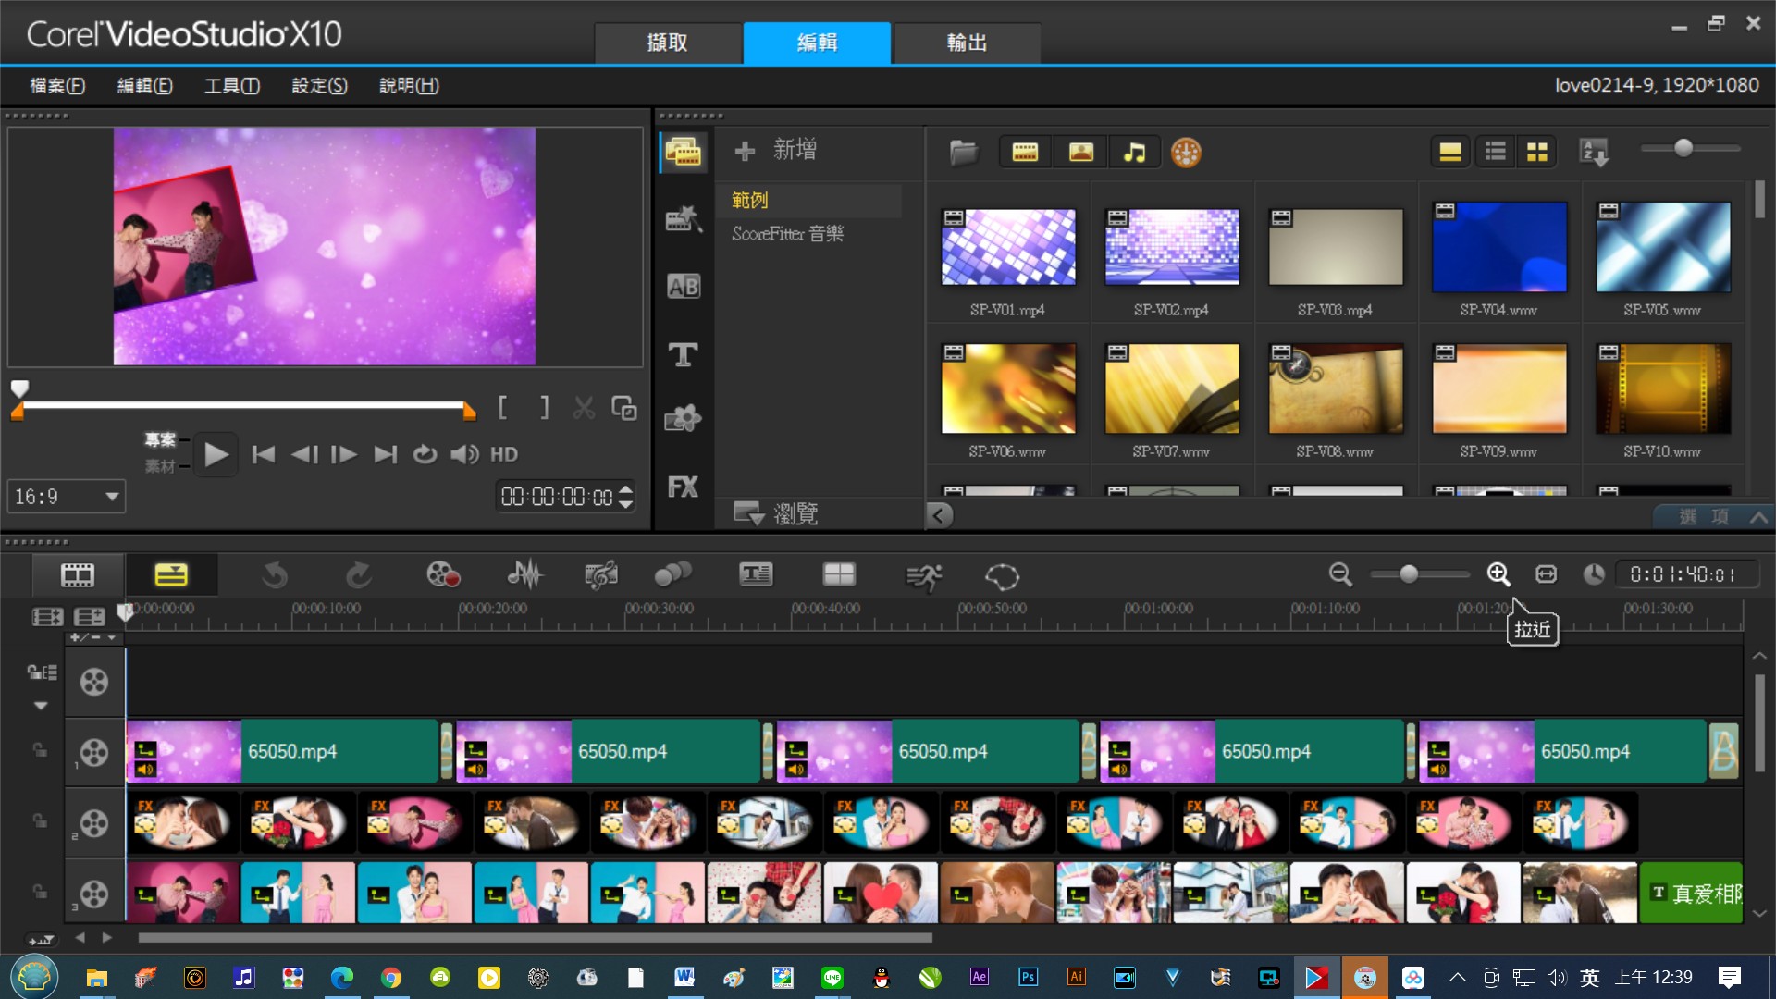The height and width of the screenshot is (999, 1776).
Task: Adjust the timeline zoom slider
Action: pos(1409,574)
